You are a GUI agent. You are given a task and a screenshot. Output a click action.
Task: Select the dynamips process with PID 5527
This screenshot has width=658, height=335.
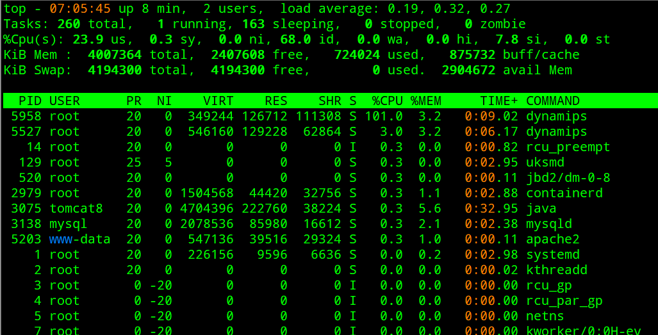(556, 131)
